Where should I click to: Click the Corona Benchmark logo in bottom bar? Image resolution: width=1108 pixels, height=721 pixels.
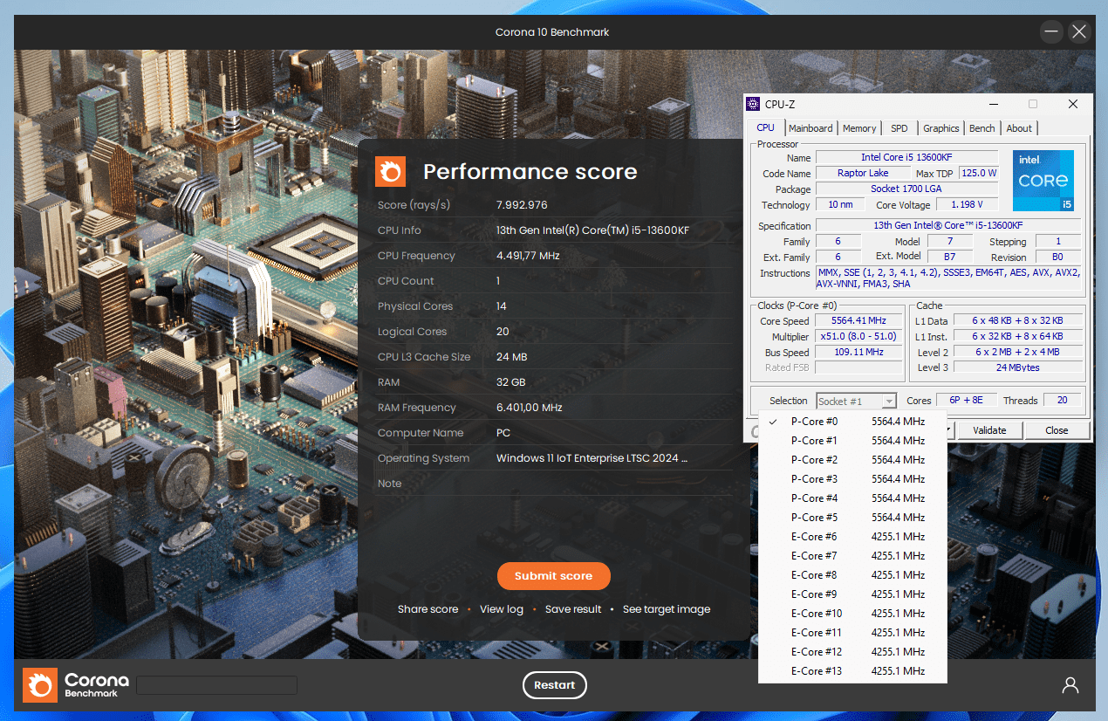(76, 685)
